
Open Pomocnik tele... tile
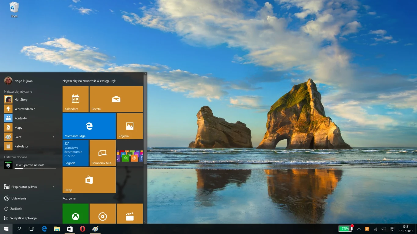103,153
